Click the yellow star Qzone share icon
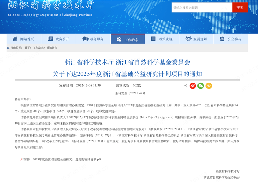This screenshot has height=182, width=258. click(209, 86)
